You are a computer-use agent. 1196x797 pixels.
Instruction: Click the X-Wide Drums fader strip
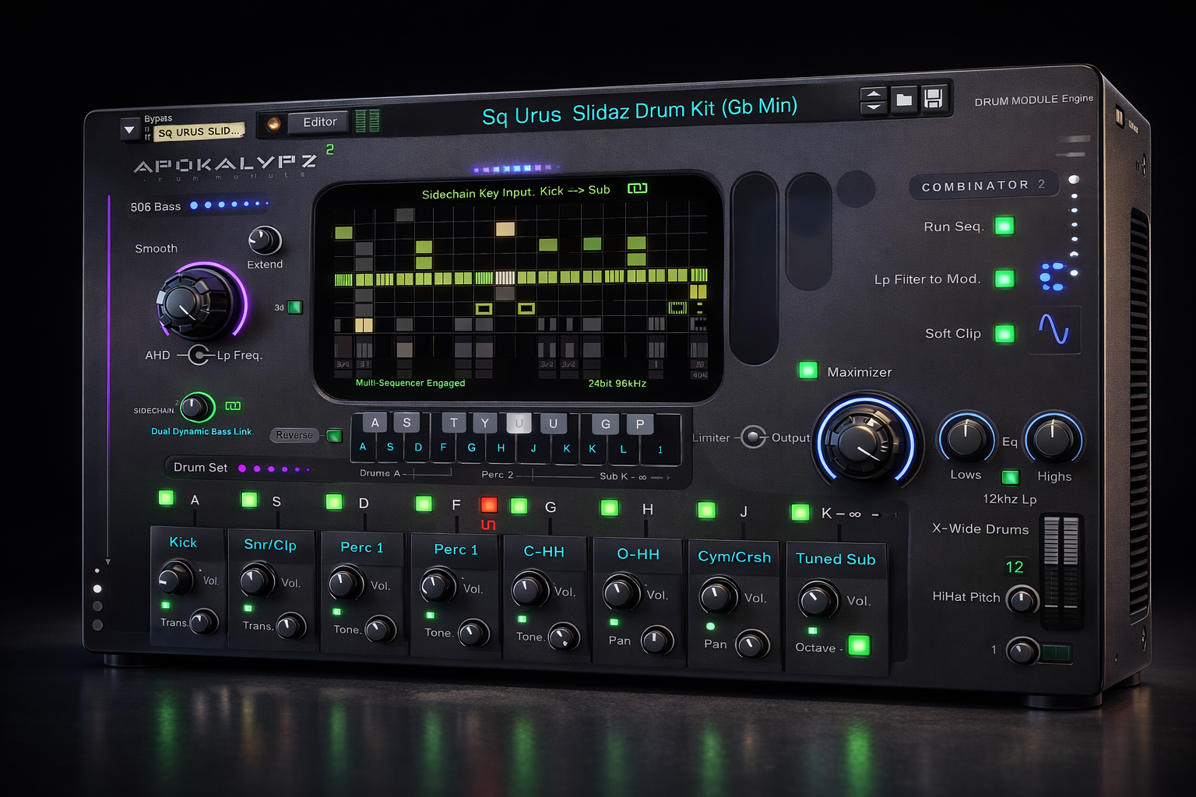pyautogui.click(x=1061, y=570)
